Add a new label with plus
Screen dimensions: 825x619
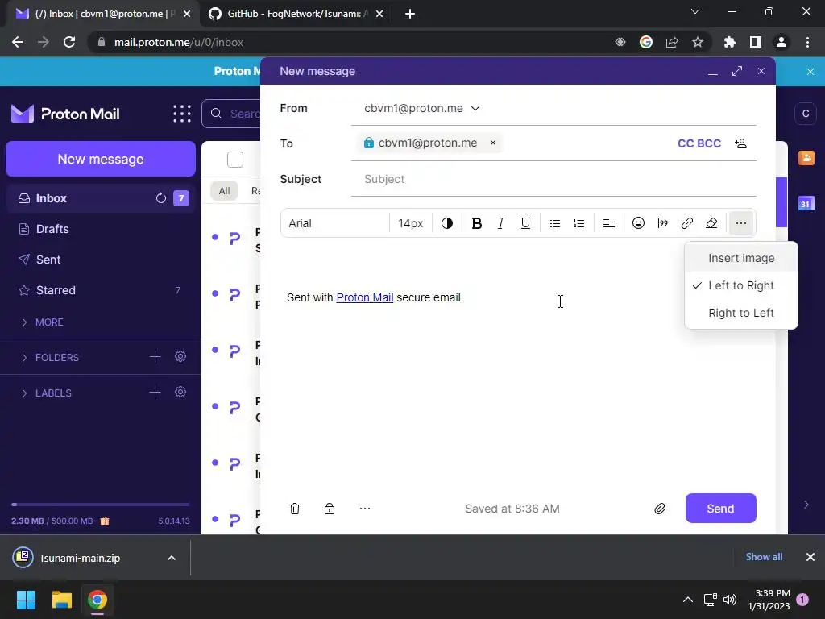point(155,393)
